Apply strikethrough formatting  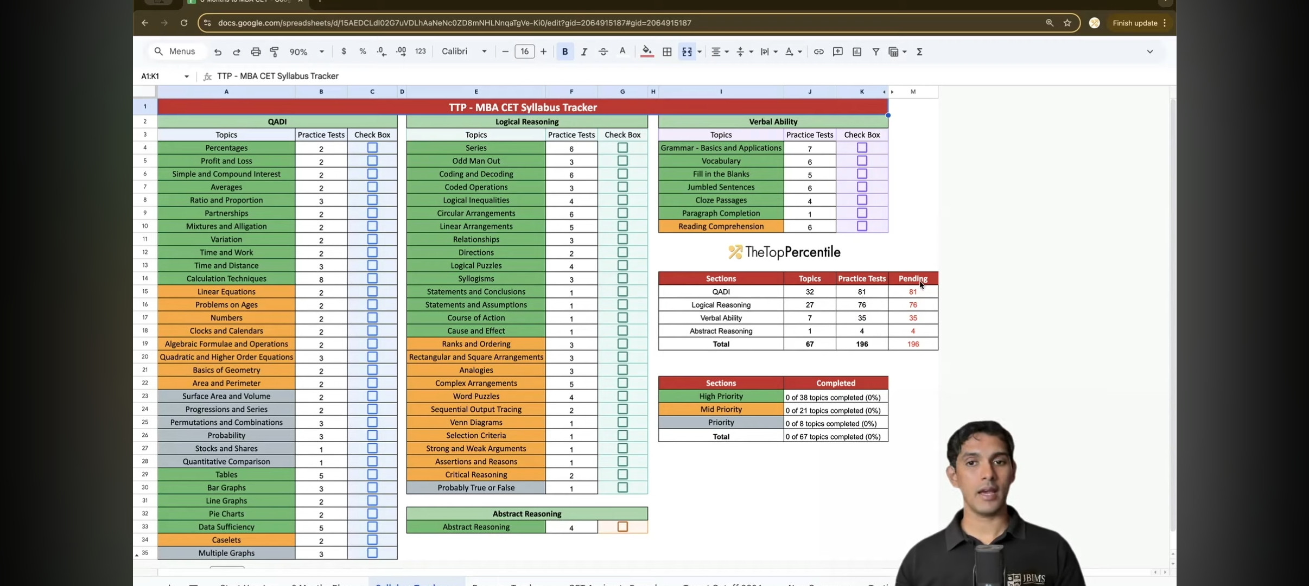pos(603,52)
